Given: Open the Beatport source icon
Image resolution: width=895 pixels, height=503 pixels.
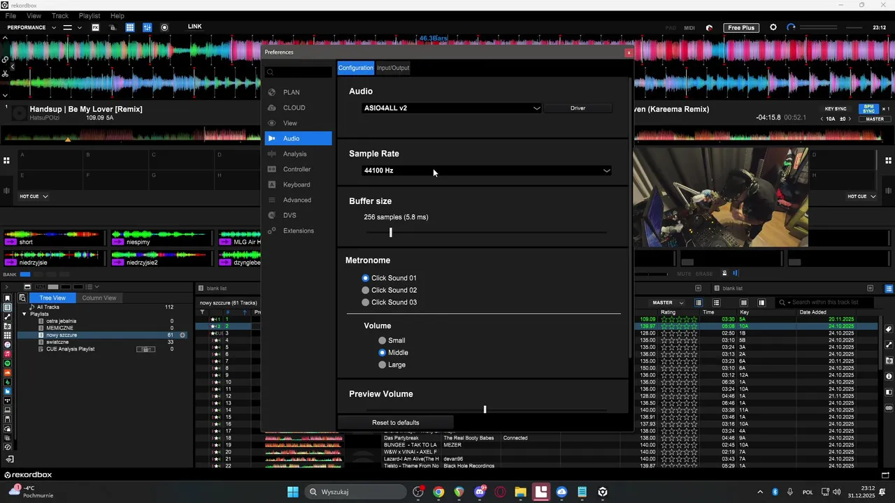Looking at the screenshot, I should (x=8, y=382).
